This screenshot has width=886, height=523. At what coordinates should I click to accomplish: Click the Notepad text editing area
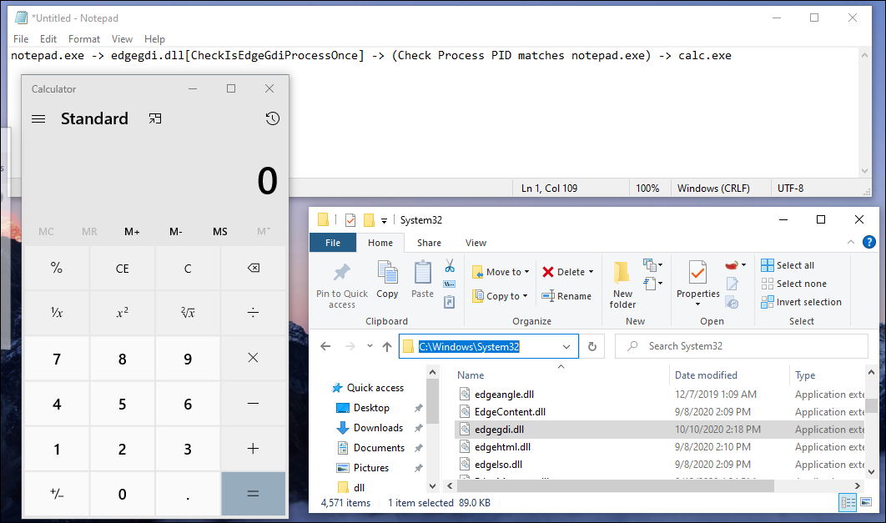coord(434,113)
